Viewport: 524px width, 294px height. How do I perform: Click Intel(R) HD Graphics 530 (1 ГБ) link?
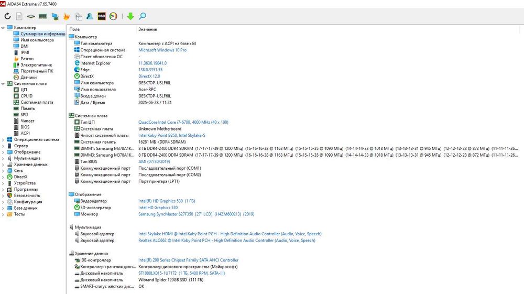click(x=167, y=201)
